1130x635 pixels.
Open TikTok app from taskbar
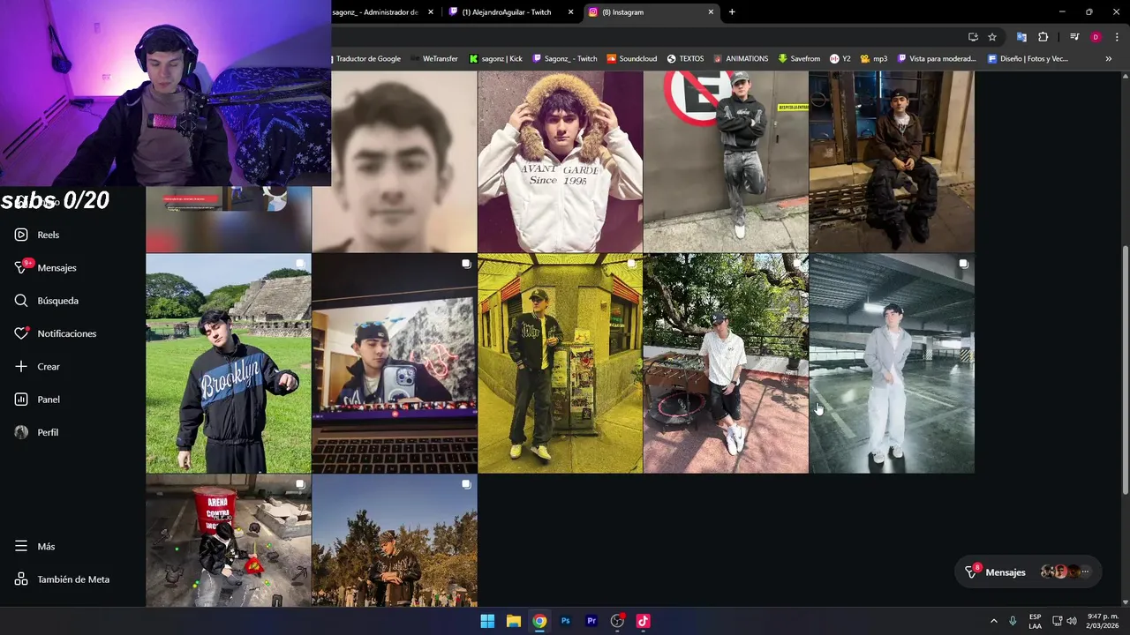coord(643,621)
